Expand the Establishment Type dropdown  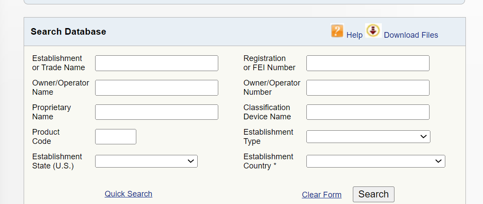368,137
